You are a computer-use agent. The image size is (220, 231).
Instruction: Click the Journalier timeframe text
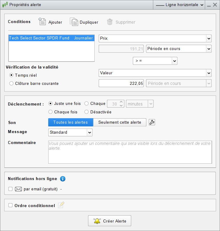pyautogui.click(x=83, y=38)
